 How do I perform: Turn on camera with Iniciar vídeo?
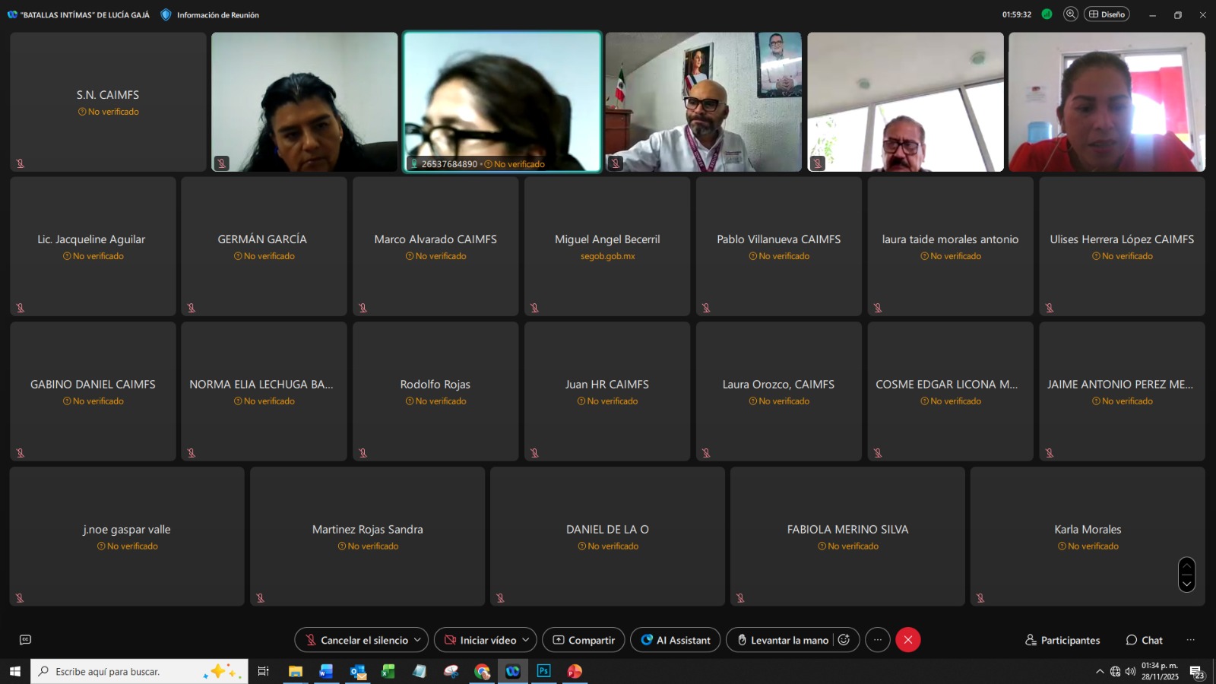coord(480,640)
